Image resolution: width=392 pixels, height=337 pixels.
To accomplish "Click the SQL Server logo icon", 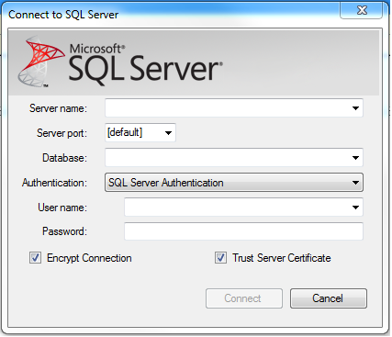I will [40, 62].
